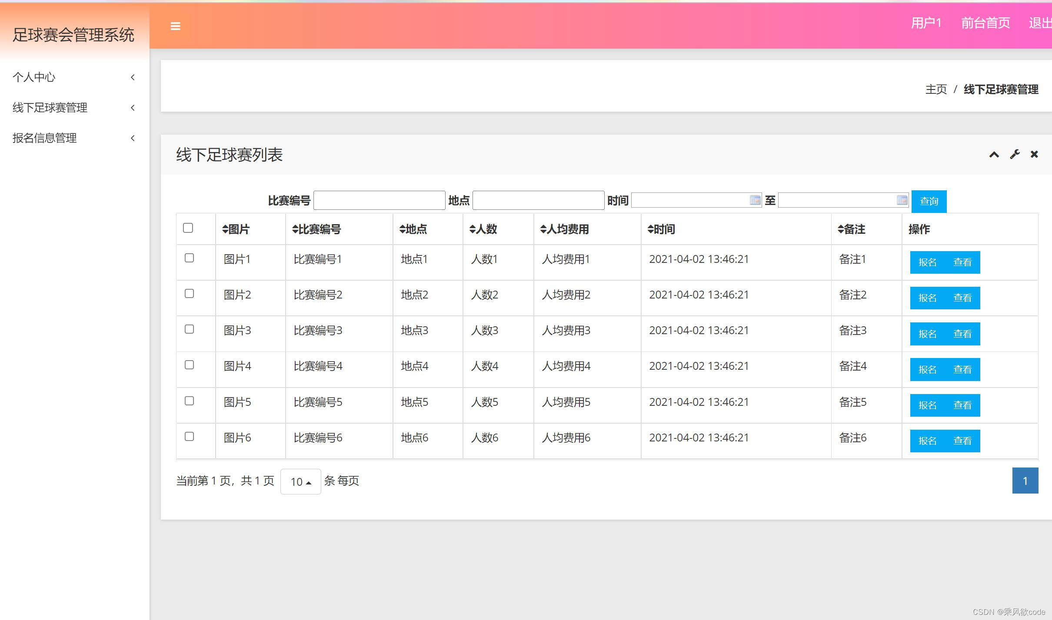Check the select-all checkbox in the table header
This screenshot has width=1052, height=620.
188,228
